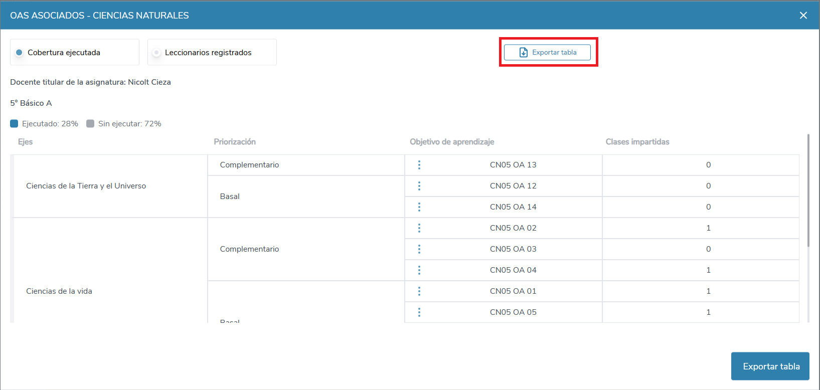
Task: Open options menu for CN05 OA 01
Action: pos(419,291)
